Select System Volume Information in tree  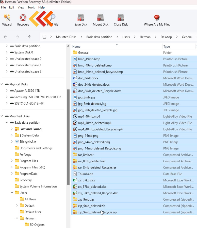(x=38, y=186)
